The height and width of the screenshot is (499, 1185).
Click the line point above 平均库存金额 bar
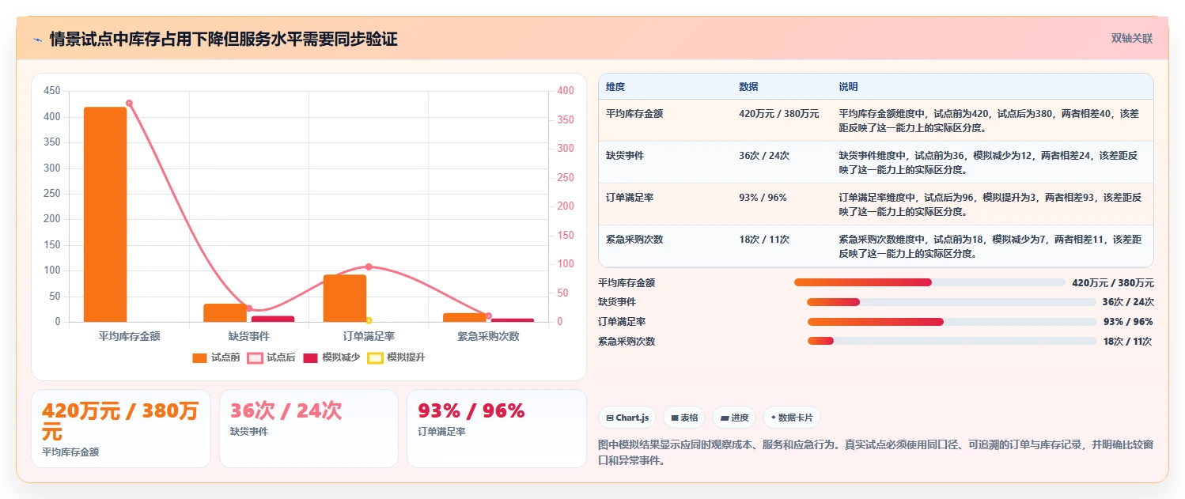point(129,103)
